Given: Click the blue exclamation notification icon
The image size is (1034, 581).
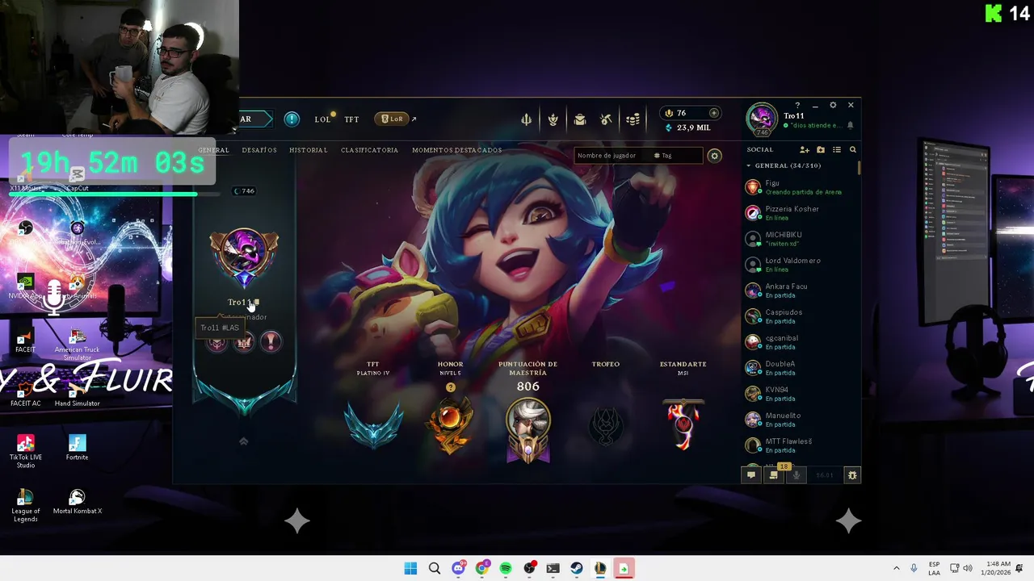Looking at the screenshot, I should point(292,119).
